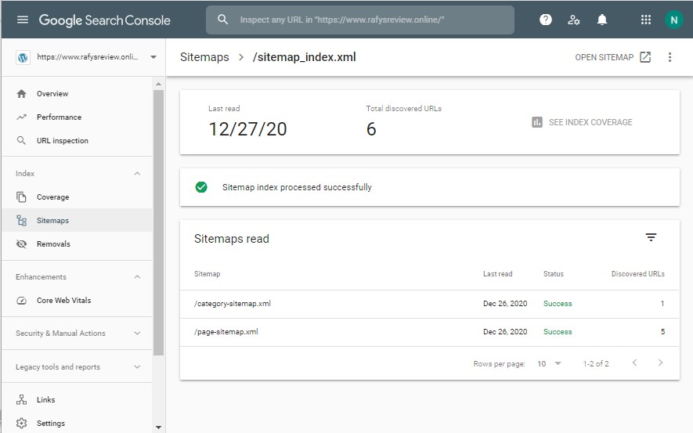693x433 pixels.
Task: Click the Help question mark icon
Action: click(546, 20)
